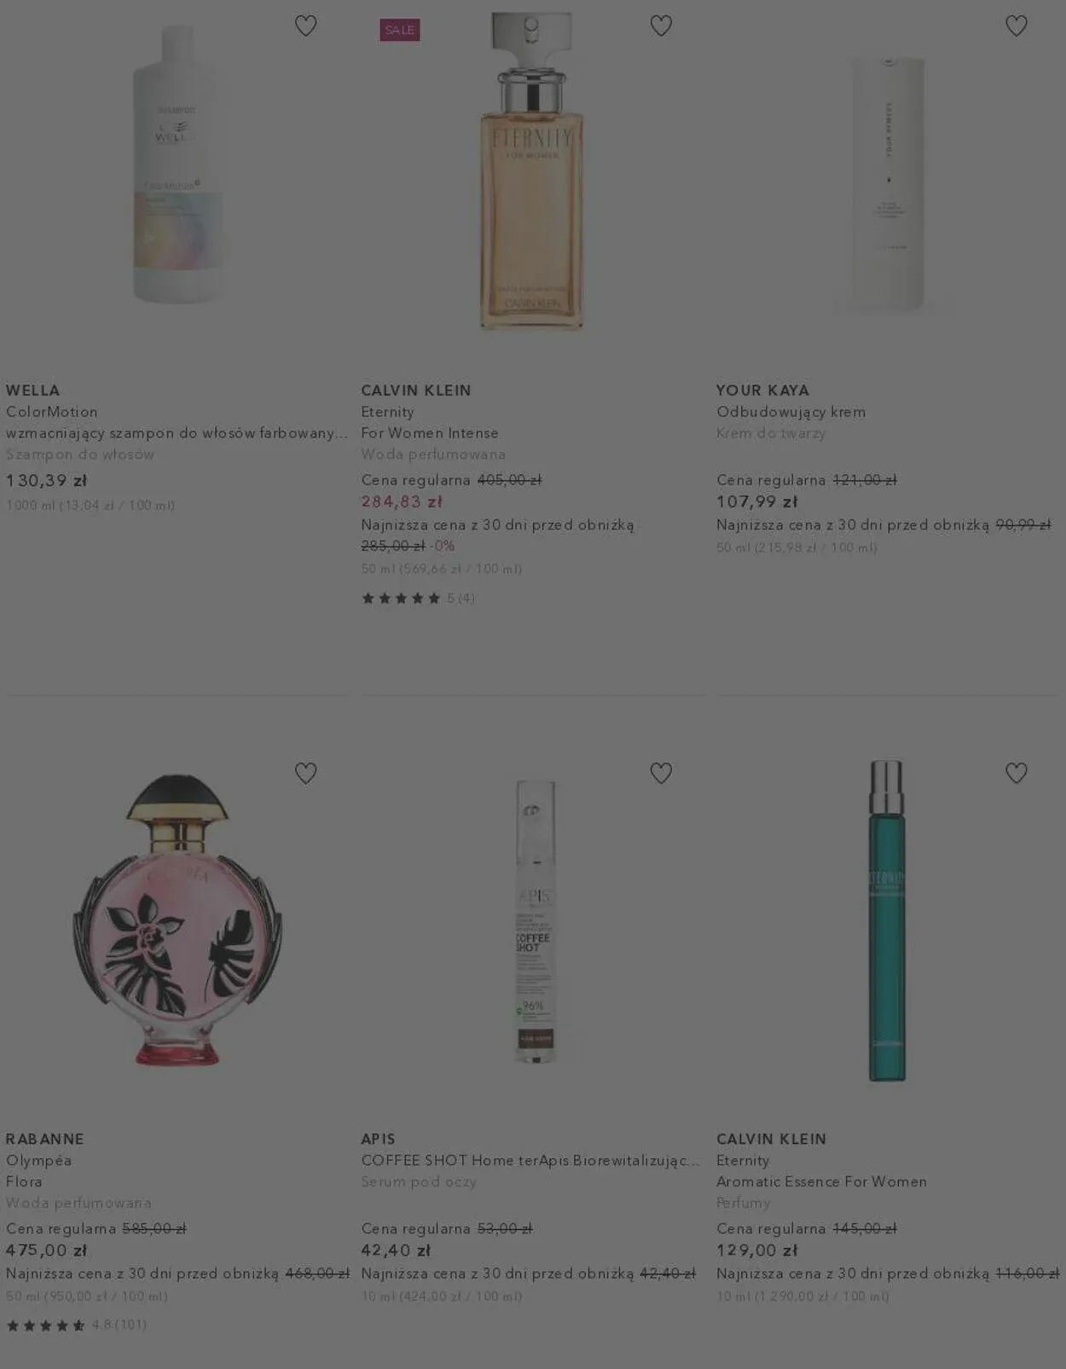1066x1369 pixels.
Task: Click the SALE badge on Eternity perfume
Action: click(x=400, y=30)
